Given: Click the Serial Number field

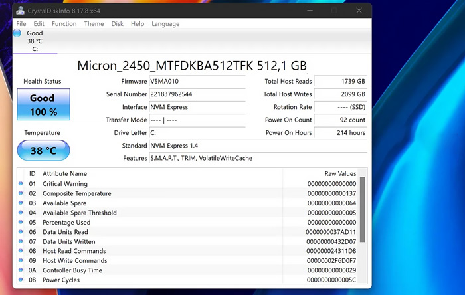Looking at the screenshot, I should point(204,94).
